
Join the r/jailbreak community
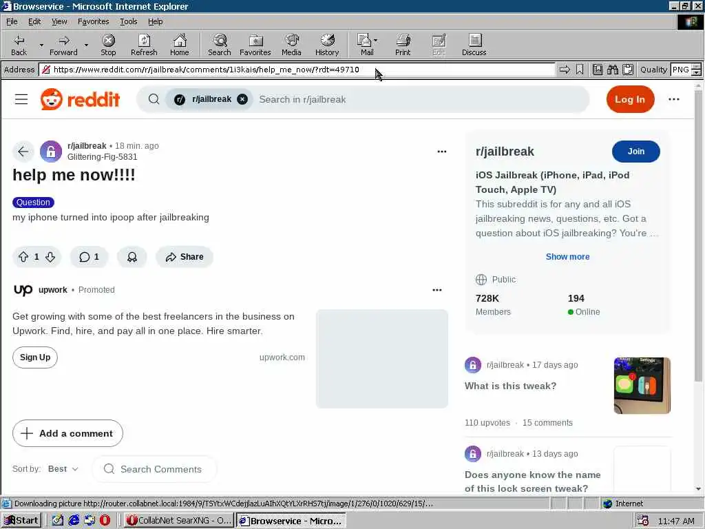coord(635,152)
